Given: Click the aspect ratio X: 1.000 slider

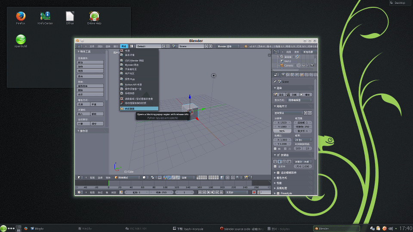Looking at the screenshot, I should click(282, 140).
